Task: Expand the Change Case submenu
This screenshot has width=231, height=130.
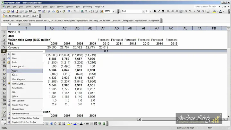Action: tap(25, 109)
